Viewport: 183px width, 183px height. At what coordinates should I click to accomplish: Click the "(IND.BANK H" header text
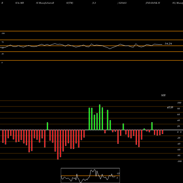(x=153, y=3)
